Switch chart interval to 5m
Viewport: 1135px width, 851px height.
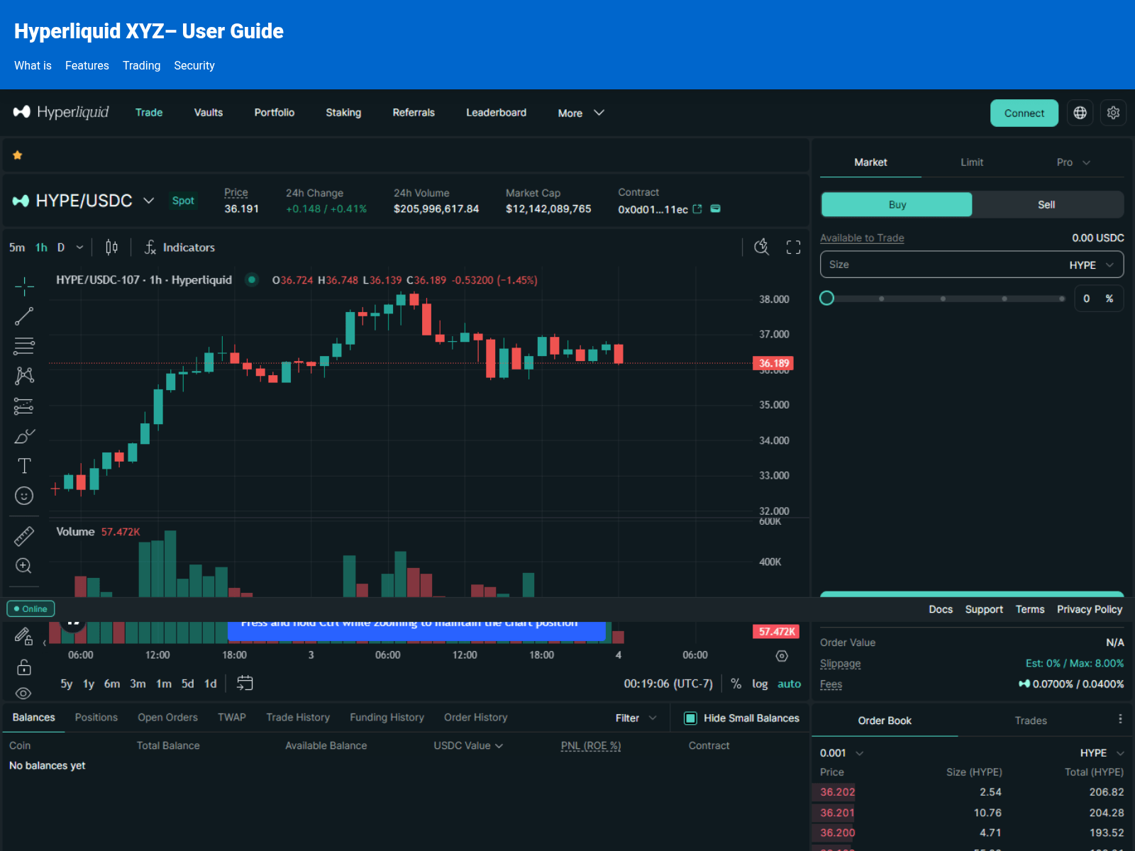(x=17, y=247)
